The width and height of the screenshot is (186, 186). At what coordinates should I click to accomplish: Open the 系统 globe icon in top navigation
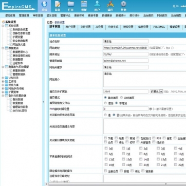click(x=44, y=4)
